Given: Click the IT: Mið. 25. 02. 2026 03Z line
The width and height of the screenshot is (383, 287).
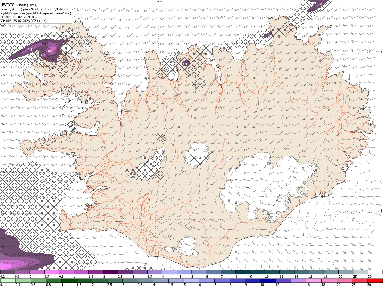Looking at the screenshot, I should pyautogui.click(x=19, y=17).
